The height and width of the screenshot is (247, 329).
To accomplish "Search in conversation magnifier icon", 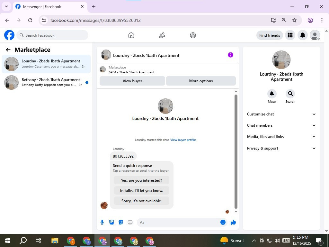I will (290, 94).
